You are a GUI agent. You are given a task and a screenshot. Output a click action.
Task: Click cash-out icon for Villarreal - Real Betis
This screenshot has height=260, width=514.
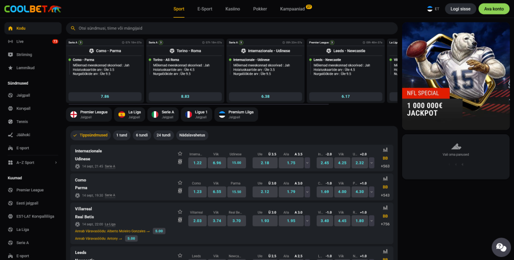pos(180,220)
